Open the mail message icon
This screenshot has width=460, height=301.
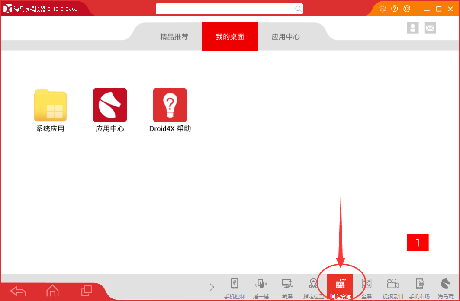430,28
